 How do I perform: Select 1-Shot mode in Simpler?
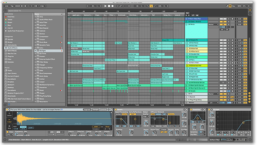click(9, 121)
